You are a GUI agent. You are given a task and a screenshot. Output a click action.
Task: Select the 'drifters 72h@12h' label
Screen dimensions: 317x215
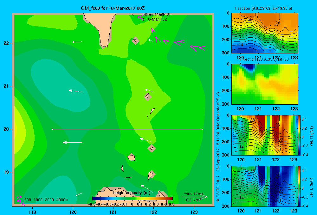point(156,15)
